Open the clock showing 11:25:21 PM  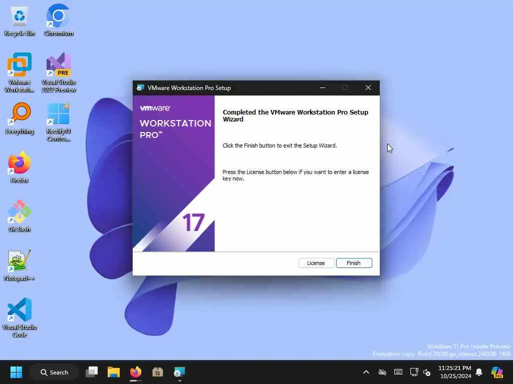tap(455, 372)
